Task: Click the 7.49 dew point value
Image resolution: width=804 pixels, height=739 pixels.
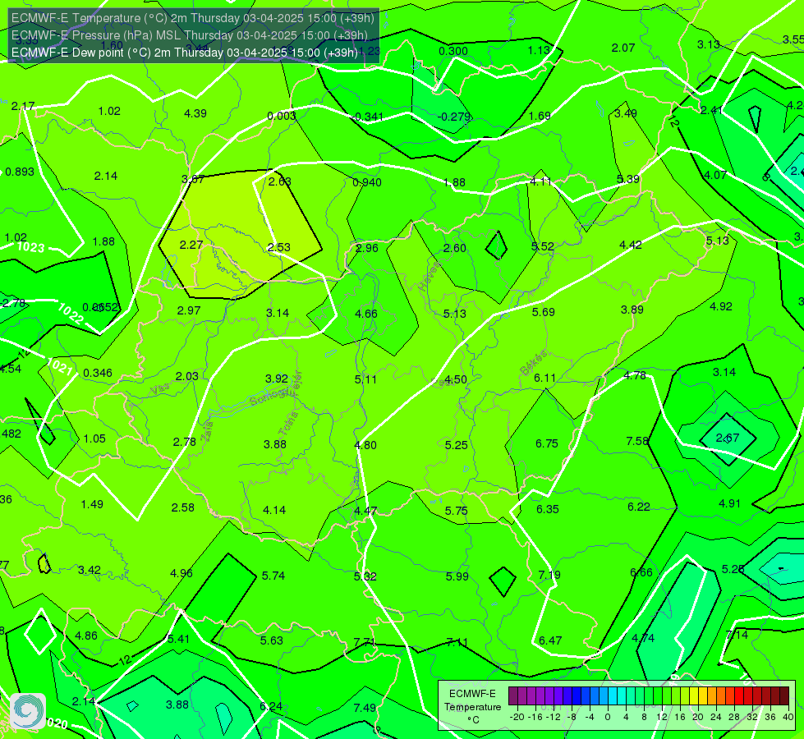Action: [365, 708]
